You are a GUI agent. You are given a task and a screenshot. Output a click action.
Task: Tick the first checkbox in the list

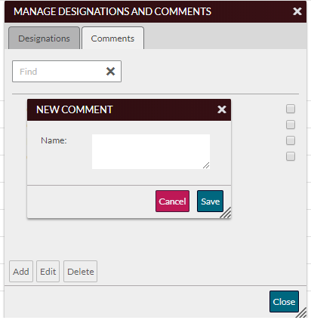coord(291,109)
